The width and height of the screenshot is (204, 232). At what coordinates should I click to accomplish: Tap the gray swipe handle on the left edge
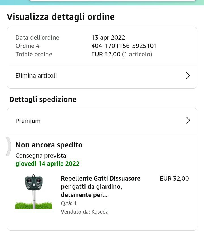click(8, 146)
